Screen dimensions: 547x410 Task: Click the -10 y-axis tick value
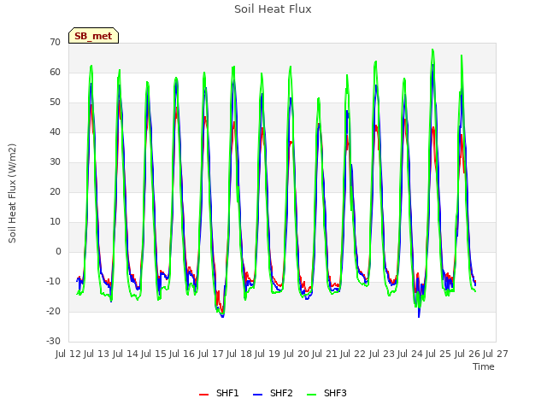[53, 281]
